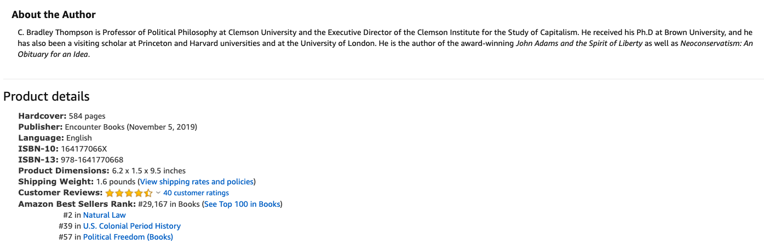The width and height of the screenshot is (764, 250).
Task: Click the half-filled fifth rating star
Action: (x=148, y=193)
